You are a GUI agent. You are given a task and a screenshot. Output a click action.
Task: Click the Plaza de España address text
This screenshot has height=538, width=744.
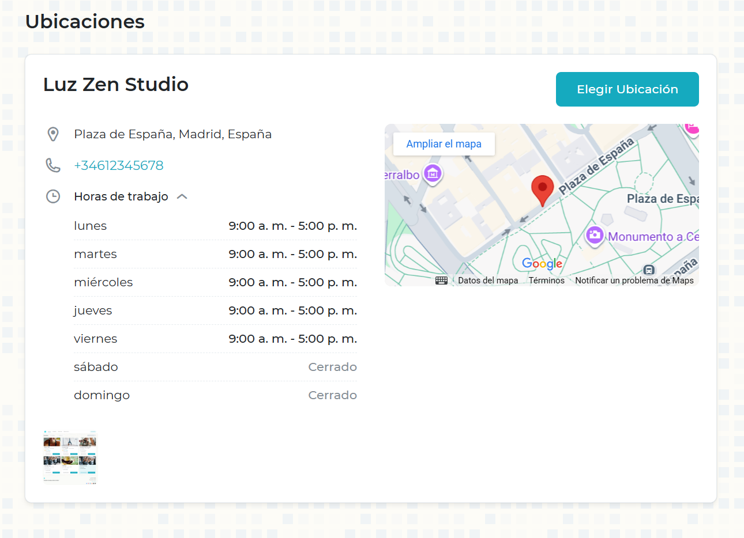(172, 134)
